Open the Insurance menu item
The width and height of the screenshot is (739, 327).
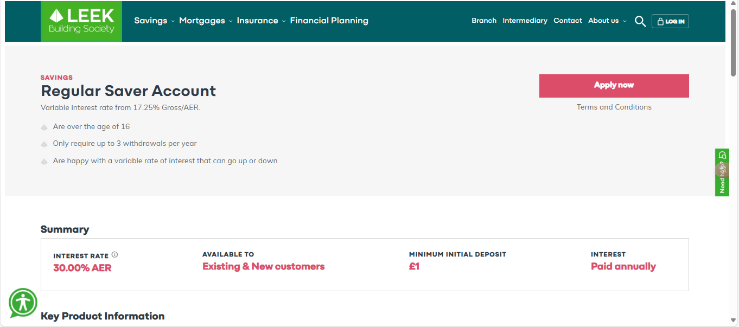pos(257,21)
